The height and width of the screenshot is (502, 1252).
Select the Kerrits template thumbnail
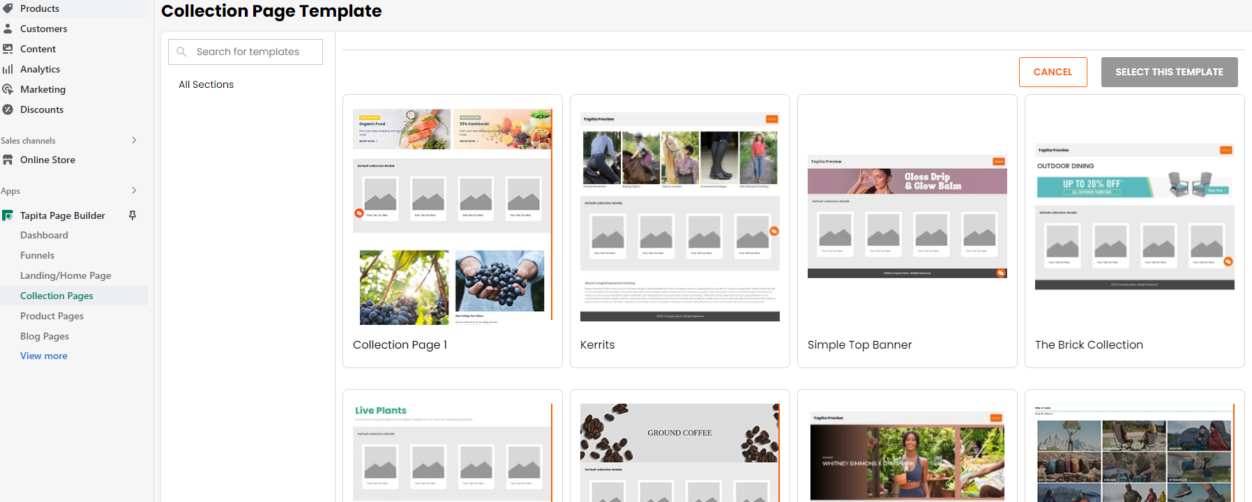pos(680,217)
